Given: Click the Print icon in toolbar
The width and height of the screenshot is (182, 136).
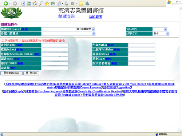Looking at the screenshot, I should pos(66,3).
